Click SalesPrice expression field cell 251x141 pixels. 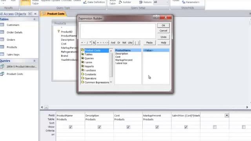pyautogui.click(x=186, y=116)
